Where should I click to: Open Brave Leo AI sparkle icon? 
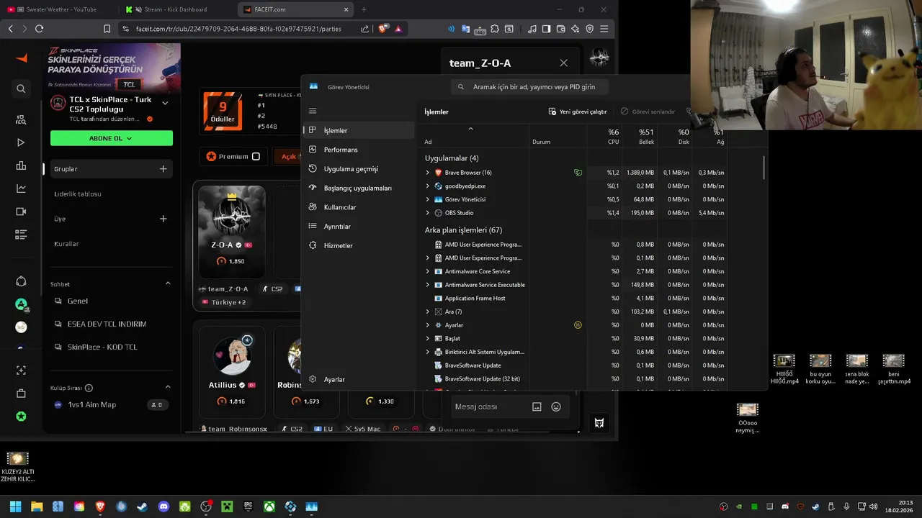(575, 29)
